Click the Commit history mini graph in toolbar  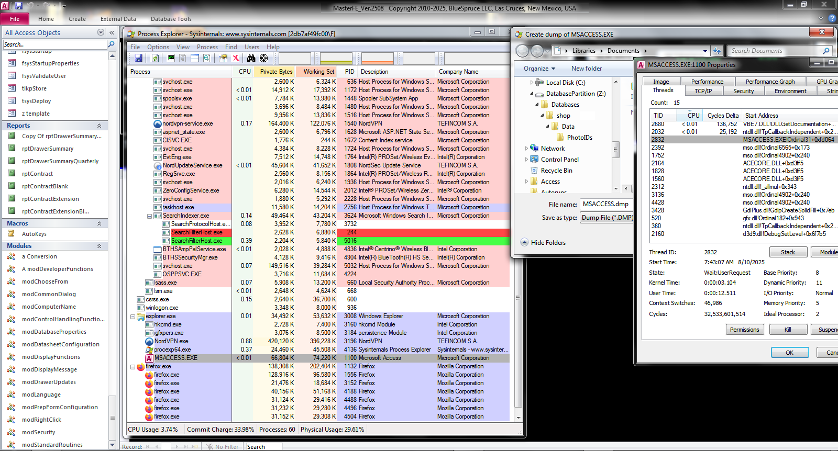[336, 58]
